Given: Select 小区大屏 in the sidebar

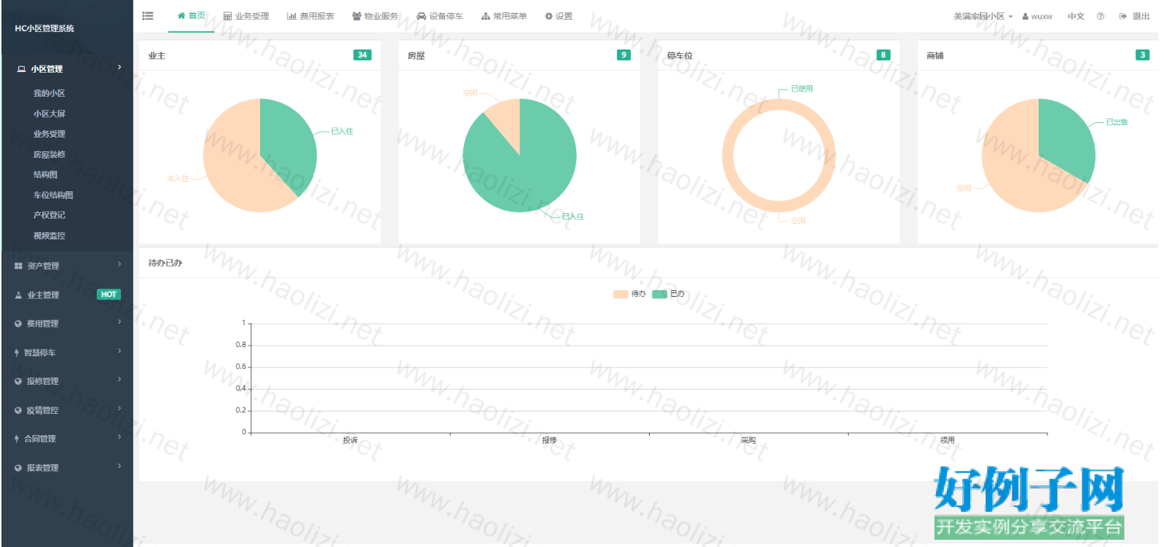Looking at the screenshot, I should 50,113.
